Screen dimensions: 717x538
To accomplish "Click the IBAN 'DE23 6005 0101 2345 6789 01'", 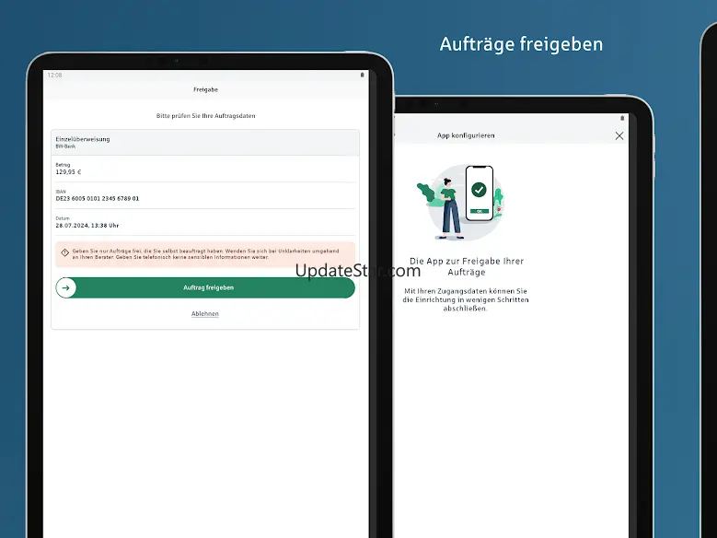I will tap(98, 199).
